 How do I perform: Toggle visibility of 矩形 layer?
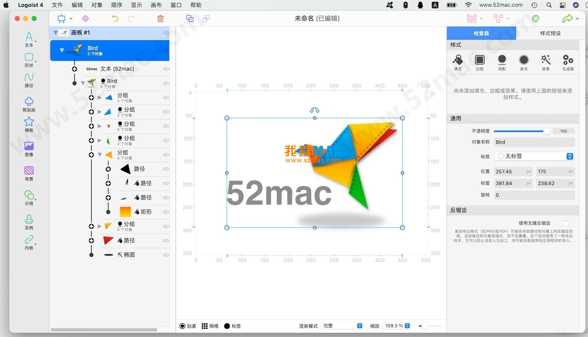[x=166, y=212]
